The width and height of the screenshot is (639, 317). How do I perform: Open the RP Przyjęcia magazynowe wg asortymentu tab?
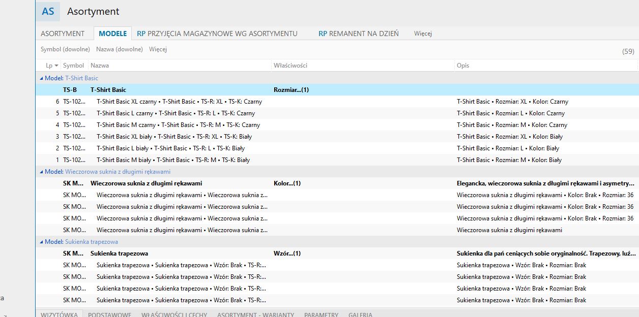[217, 34]
